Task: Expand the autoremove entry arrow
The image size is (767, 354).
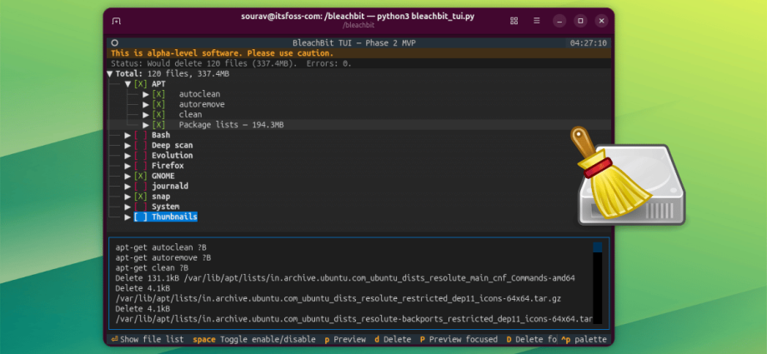Action: click(146, 105)
